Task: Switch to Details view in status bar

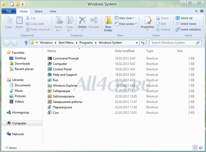Action: pyautogui.click(x=195, y=148)
